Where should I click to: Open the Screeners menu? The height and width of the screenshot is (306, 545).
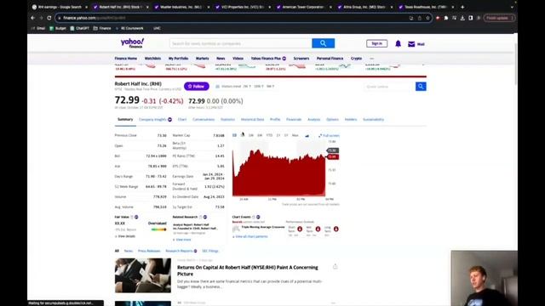[x=301, y=59]
